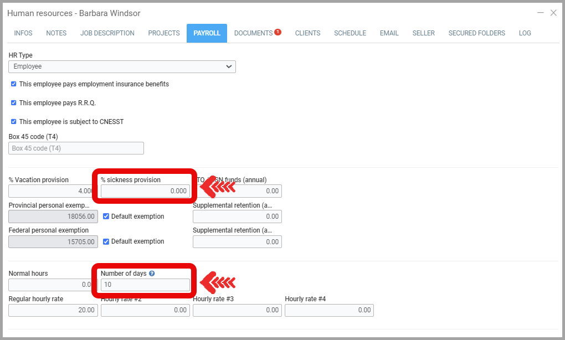Click the Number of days help icon
Image resolution: width=565 pixels, height=340 pixels.
pyautogui.click(x=152, y=274)
